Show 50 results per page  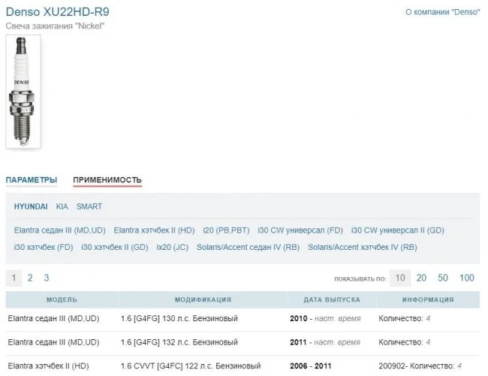pos(443,278)
